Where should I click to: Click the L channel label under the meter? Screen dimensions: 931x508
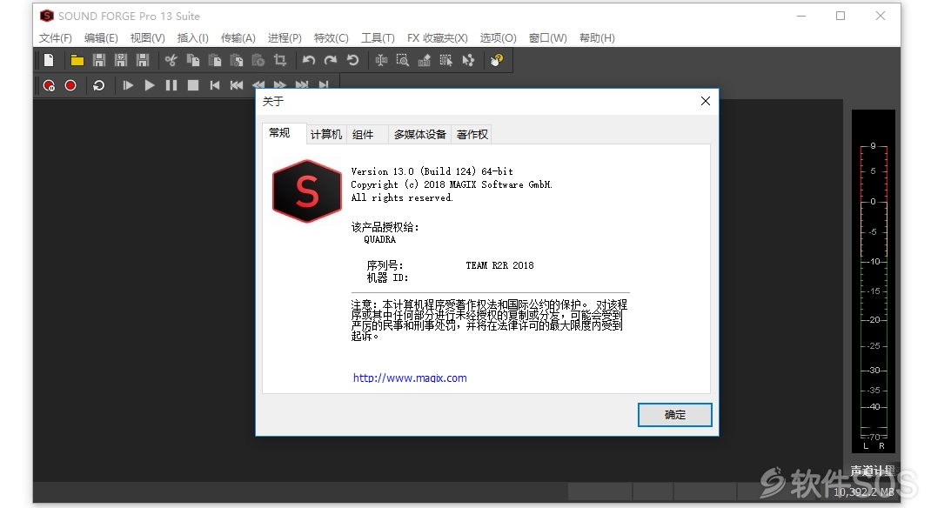pyautogui.click(x=866, y=445)
